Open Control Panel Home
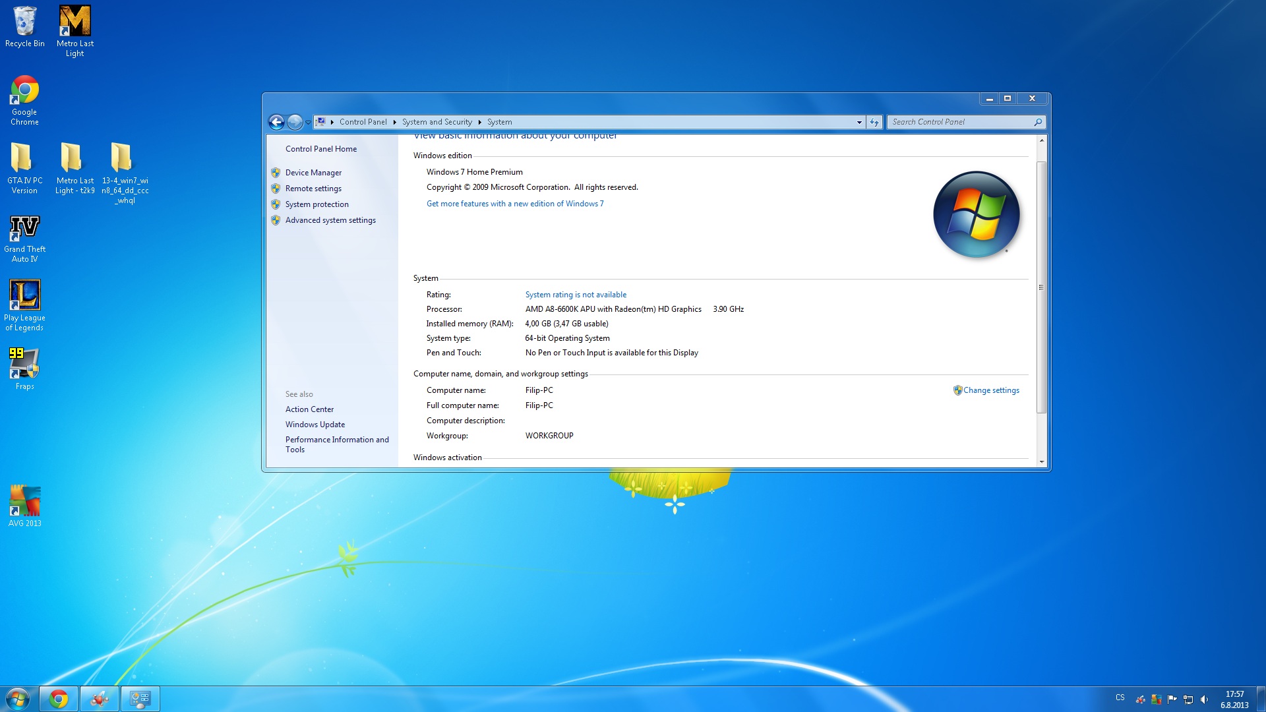1266x712 pixels. coord(321,149)
